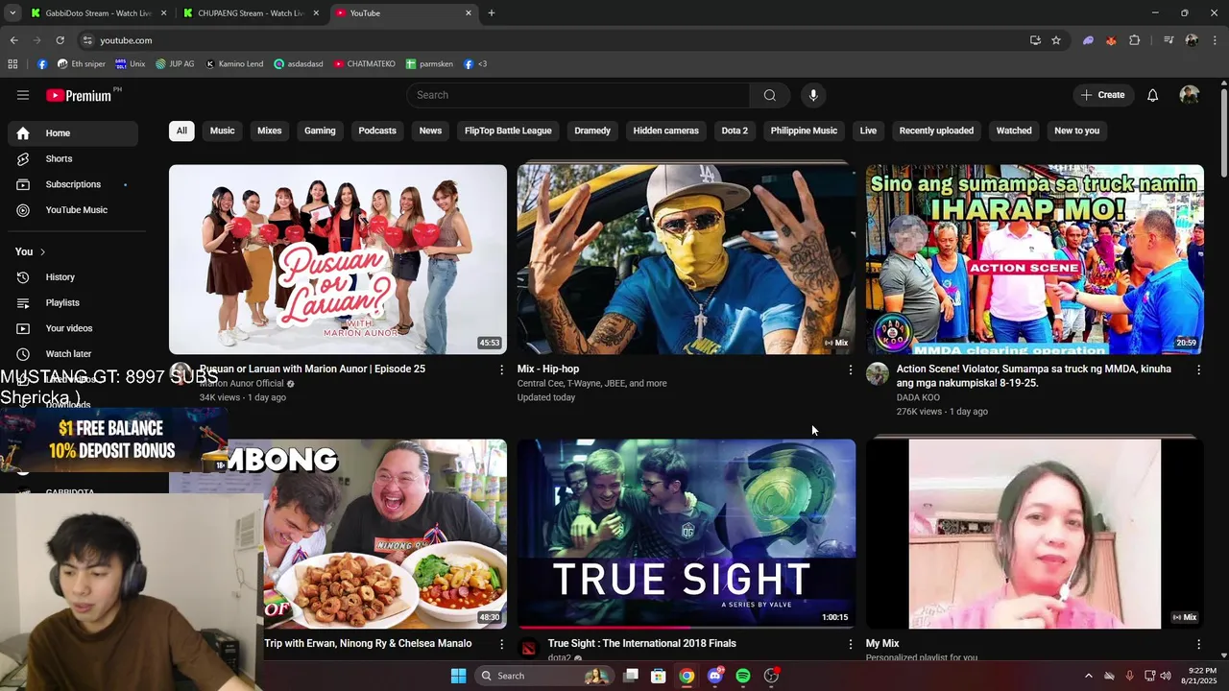Viewport: 1229px width, 691px height.
Task: Open the tab search dropdown arrow
Action: tap(12, 13)
